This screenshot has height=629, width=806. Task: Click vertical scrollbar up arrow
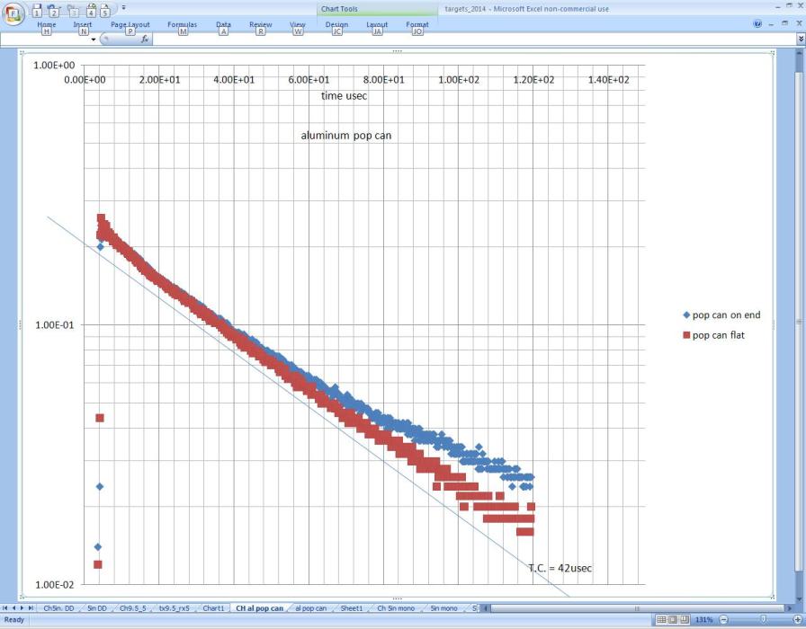pos(801,53)
